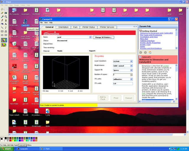Select the Pick Color eyedropper tool
Image resolution: width=189 pixels, height=151 pixels.
(2, 17)
